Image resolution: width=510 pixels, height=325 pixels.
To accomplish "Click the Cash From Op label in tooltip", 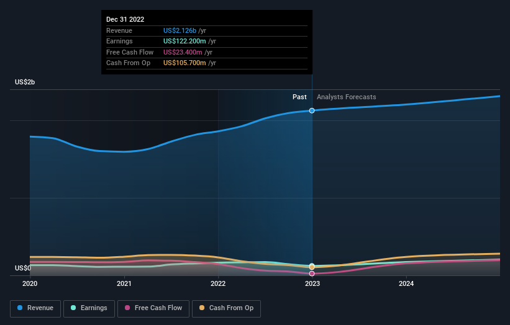I will (x=128, y=63).
